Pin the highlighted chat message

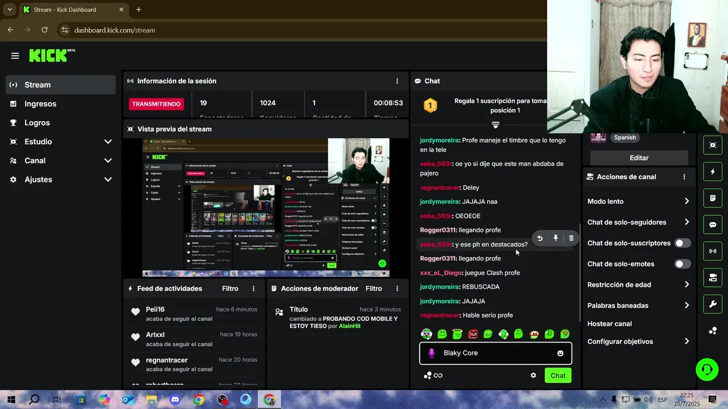click(556, 238)
